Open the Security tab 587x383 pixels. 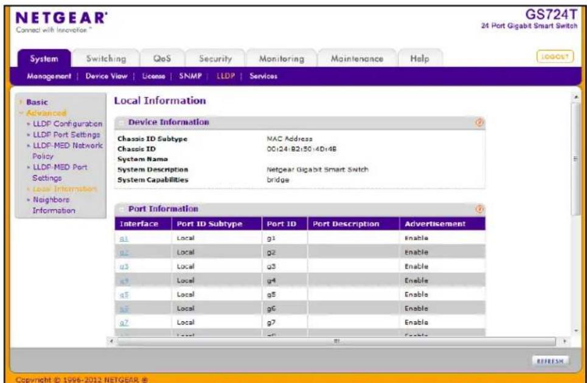(x=215, y=59)
